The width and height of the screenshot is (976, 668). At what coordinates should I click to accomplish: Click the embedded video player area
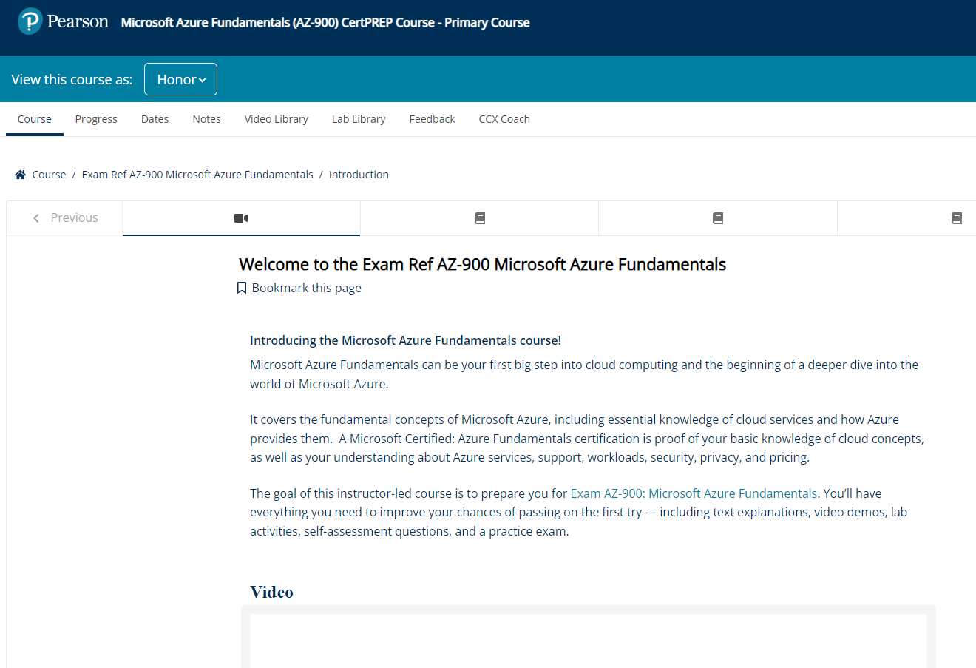589,640
